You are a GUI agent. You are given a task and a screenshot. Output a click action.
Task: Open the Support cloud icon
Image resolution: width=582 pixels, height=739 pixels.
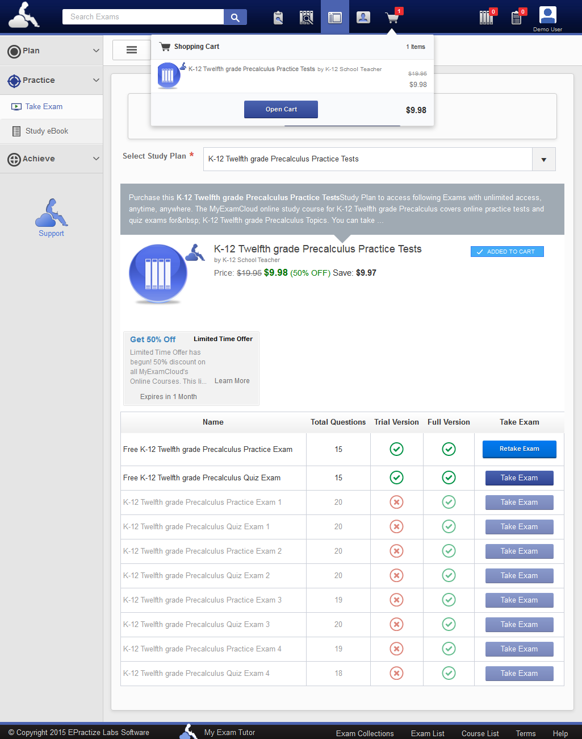coord(51,213)
